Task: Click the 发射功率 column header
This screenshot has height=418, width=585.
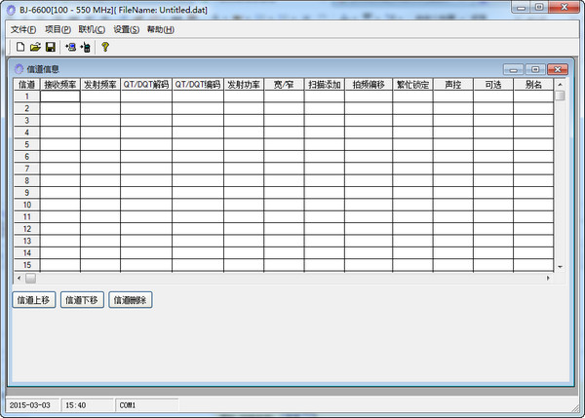Action: pyautogui.click(x=244, y=85)
